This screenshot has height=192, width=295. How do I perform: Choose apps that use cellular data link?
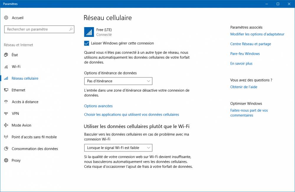click(x=131, y=114)
